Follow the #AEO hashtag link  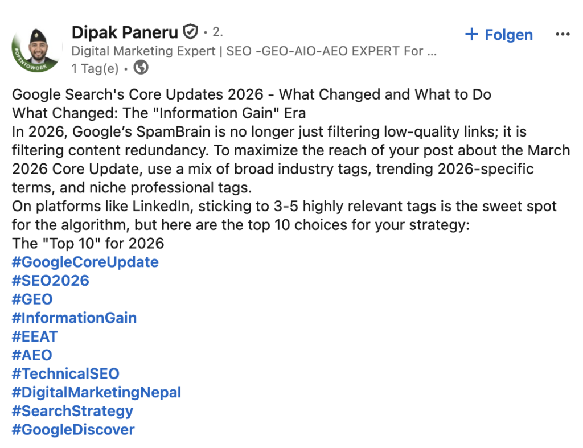pyautogui.click(x=32, y=355)
